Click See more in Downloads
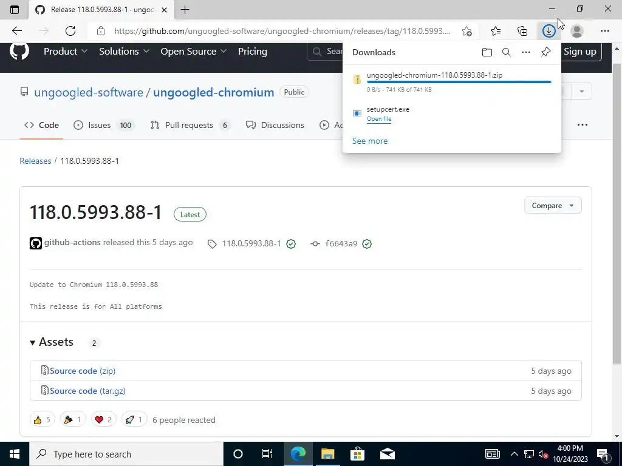622x466 pixels. point(370,141)
